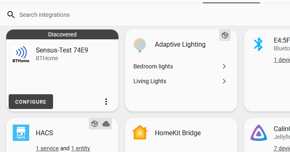
Task: Click the Bluetooth logo icon
Action: pos(258,44)
